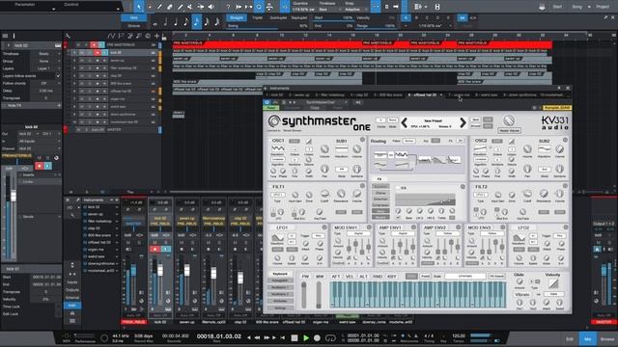Toggle the Loop transport button
This screenshot has width=618, height=347.
coord(330,337)
